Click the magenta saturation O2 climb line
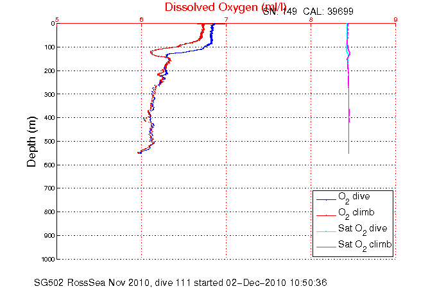The width and height of the screenshot is (437, 291). 348,112
